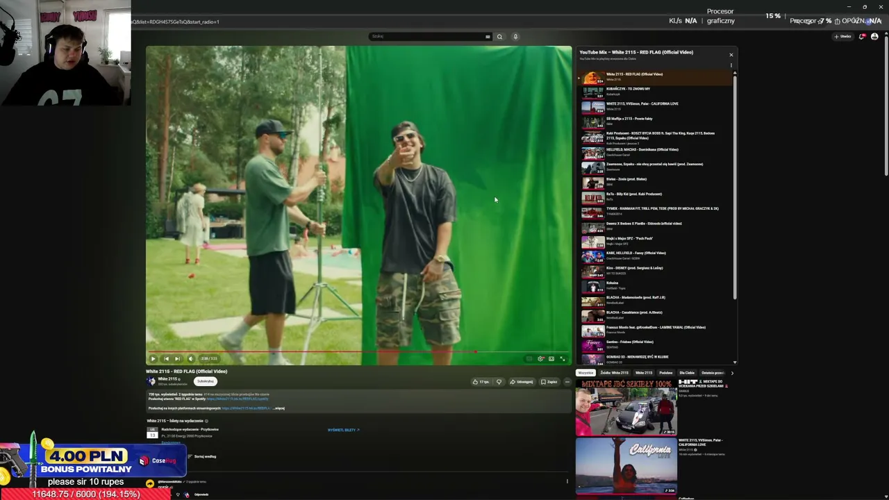Expand the description with ...więcej

[x=279, y=408]
